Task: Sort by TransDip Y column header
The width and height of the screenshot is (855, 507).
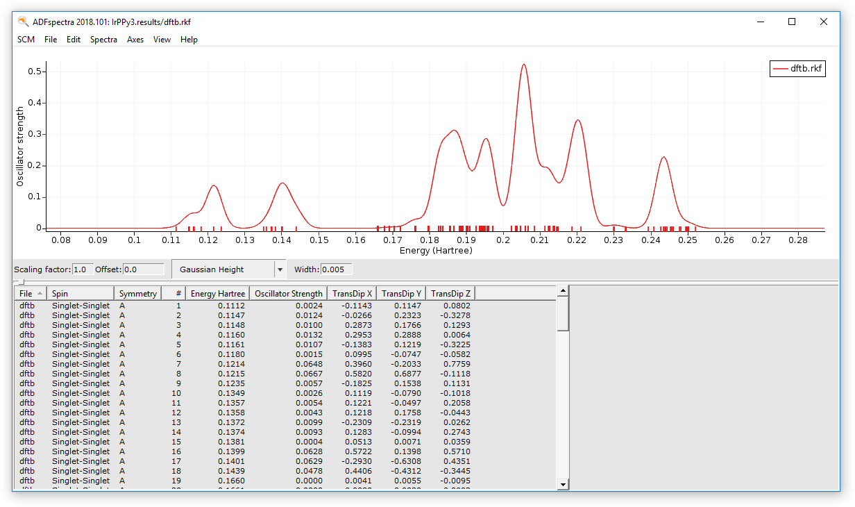Action: coord(401,294)
